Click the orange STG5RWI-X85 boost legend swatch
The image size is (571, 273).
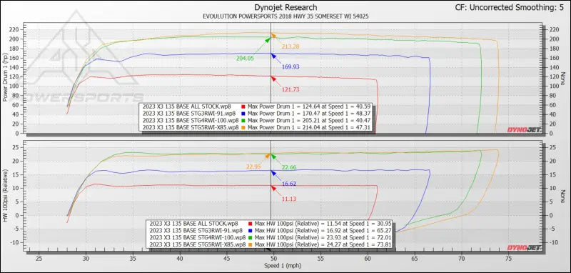point(251,244)
